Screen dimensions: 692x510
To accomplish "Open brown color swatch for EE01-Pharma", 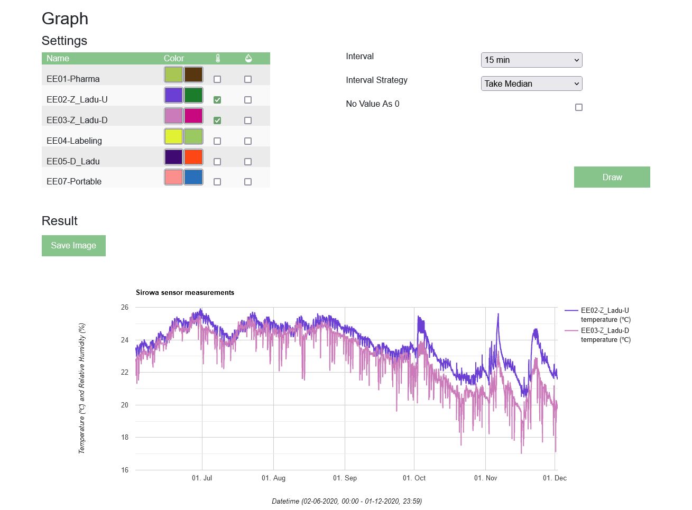I will (x=193, y=75).
